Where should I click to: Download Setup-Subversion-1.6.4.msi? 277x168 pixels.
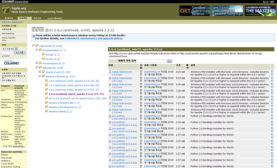click(x=122, y=98)
